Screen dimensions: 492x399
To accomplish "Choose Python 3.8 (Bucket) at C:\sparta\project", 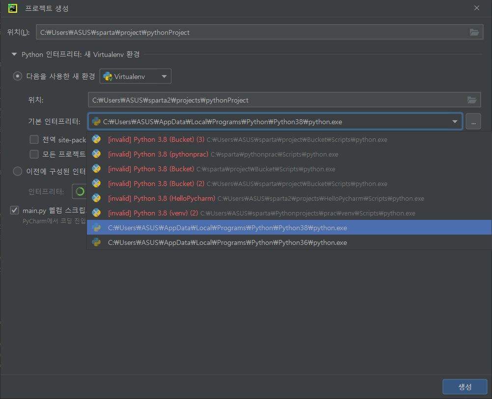I will click(289, 169).
